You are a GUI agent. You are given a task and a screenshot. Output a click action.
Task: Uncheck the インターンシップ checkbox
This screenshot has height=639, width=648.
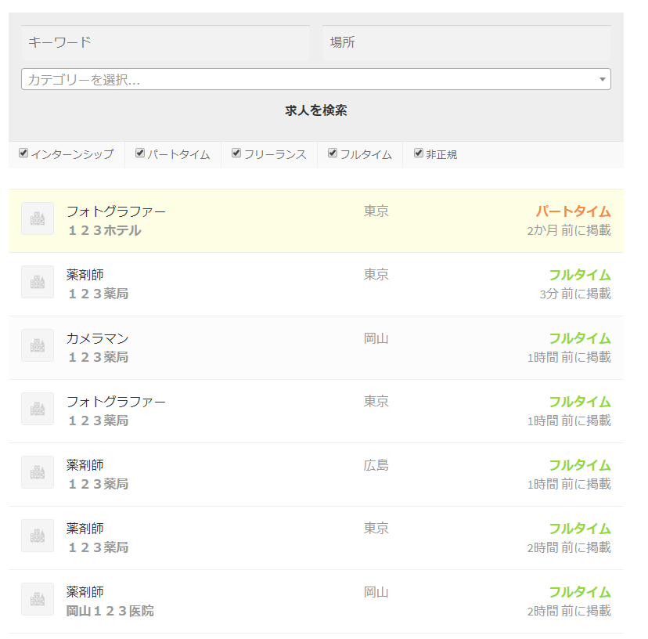[x=23, y=153]
